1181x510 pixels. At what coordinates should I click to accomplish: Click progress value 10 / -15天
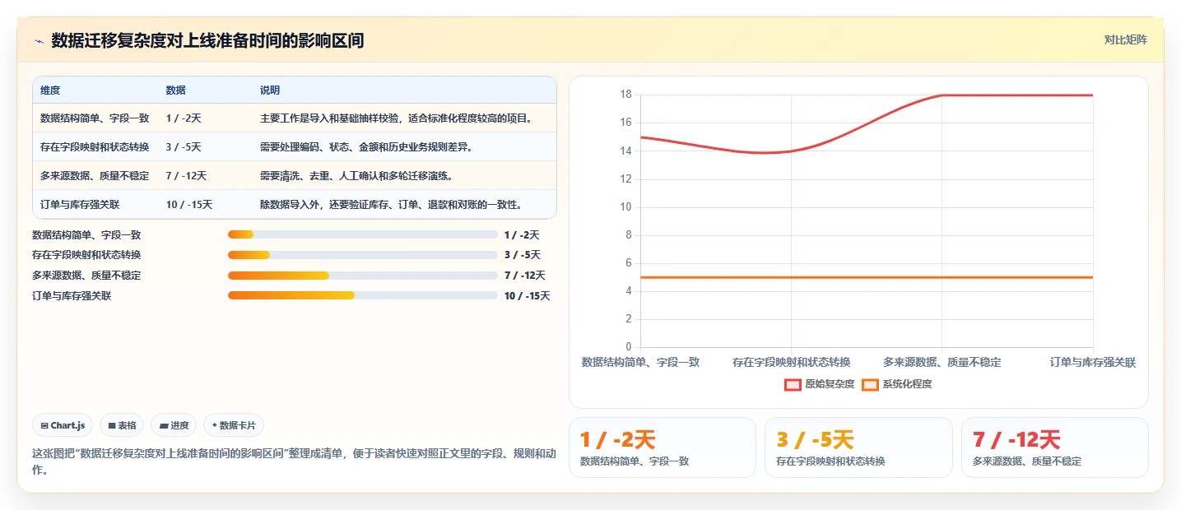click(x=527, y=296)
